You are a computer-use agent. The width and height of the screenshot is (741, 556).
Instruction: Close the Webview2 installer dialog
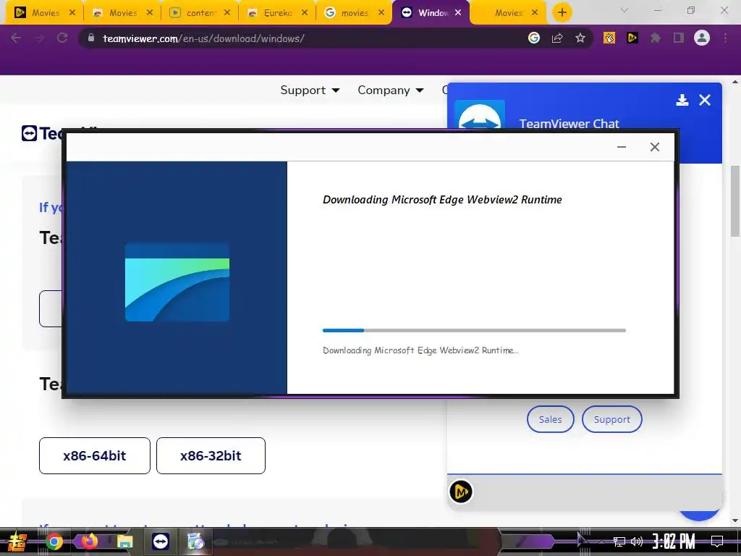(x=654, y=147)
